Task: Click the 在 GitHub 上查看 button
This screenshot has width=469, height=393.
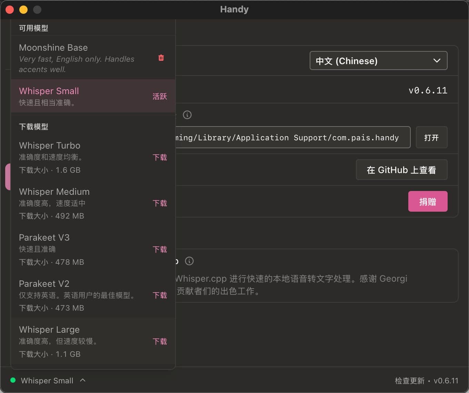Action: pyautogui.click(x=401, y=170)
